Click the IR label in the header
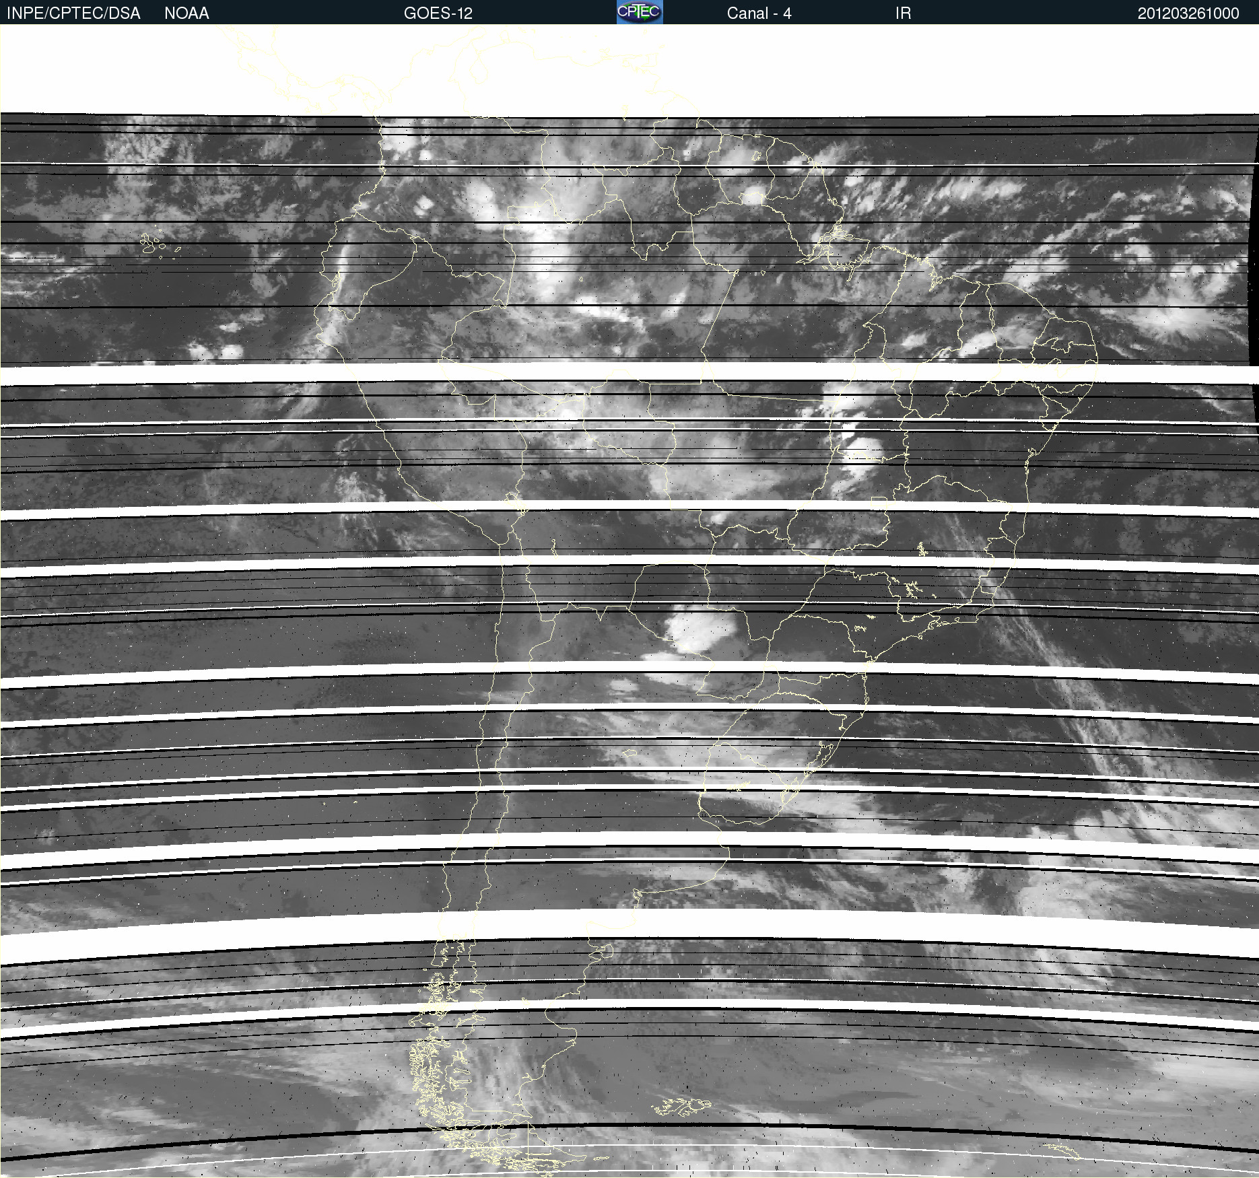 (x=903, y=13)
